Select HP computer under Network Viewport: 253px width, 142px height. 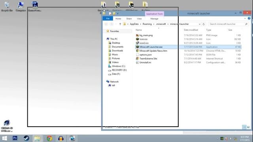(113, 86)
